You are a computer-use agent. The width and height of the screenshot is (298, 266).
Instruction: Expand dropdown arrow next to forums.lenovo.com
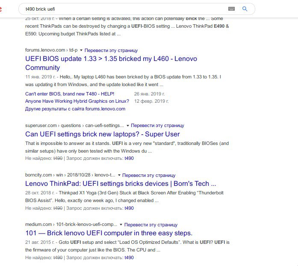click(x=81, y=50)
